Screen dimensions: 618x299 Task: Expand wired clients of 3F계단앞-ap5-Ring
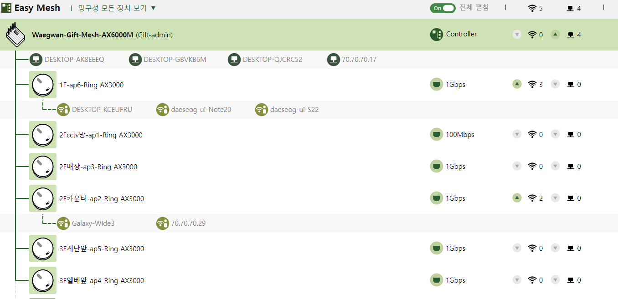pos(555,248)
